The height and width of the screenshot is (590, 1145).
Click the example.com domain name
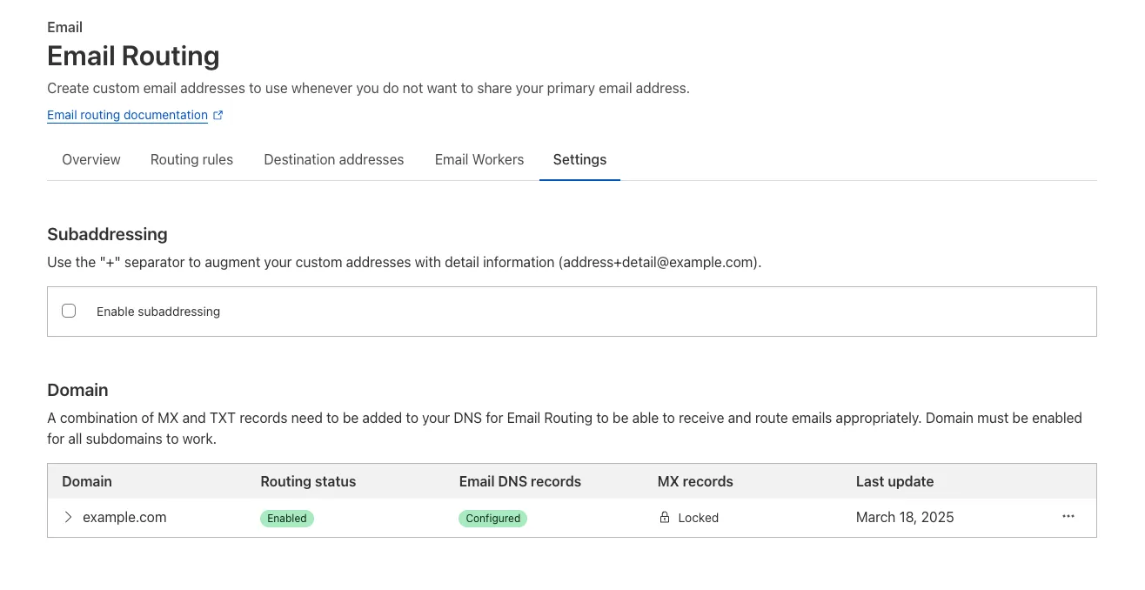click(x=124, y=517)
